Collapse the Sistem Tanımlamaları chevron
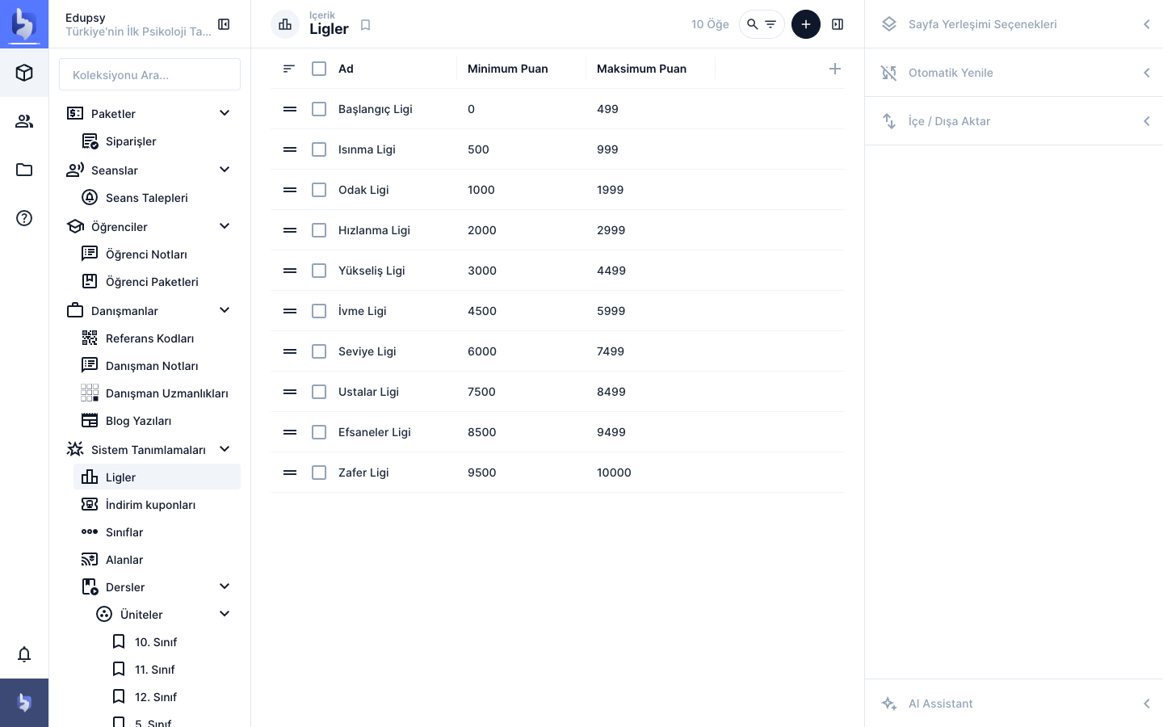The width and height of the screenshot is (1163, 727). point(225,449)
